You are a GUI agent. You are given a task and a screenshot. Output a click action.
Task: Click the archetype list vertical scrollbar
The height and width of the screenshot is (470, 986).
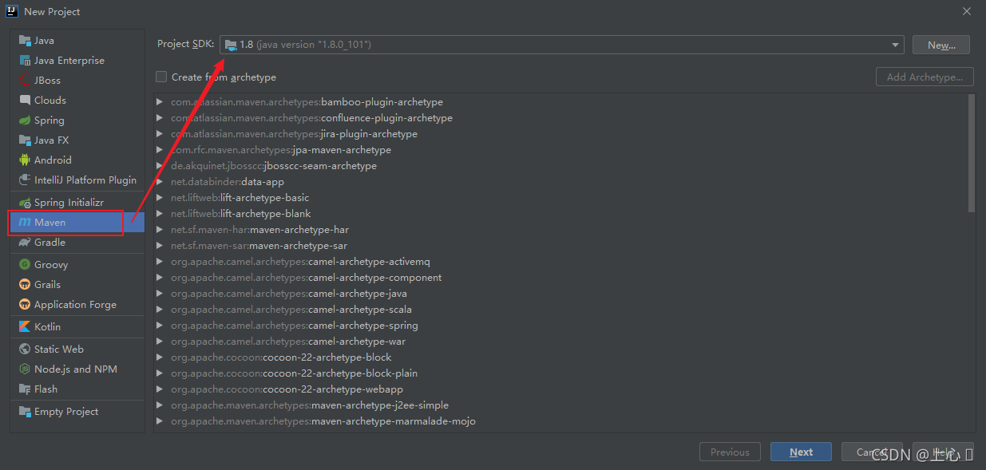971,153
